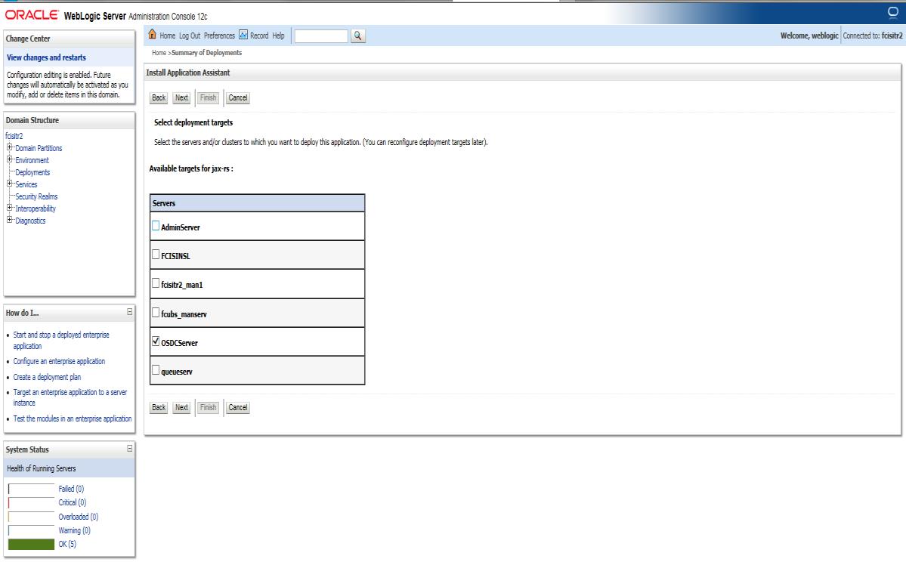Click Log Out in the toolbar
Screen dimensions: 906x562
click(190, 36)
